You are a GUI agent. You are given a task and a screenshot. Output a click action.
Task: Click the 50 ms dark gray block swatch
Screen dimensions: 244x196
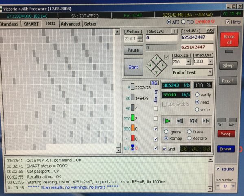point(133,107)
